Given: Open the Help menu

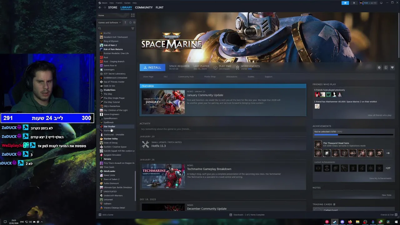Looking at the screenshot, I should point(134,3).
